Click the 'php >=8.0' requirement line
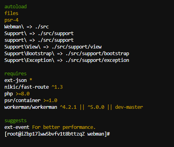Image resolution: width=174 pixels, height=147 pixels. (17, 94)
